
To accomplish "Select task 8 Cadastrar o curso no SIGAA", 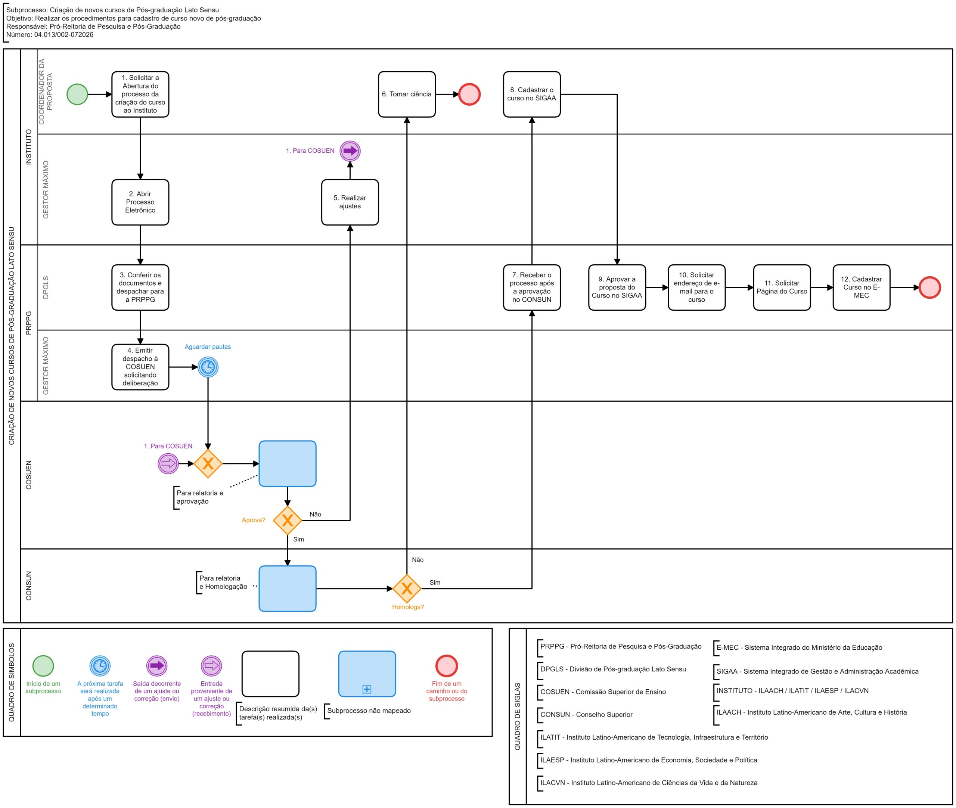I will [x=532, y=94].
